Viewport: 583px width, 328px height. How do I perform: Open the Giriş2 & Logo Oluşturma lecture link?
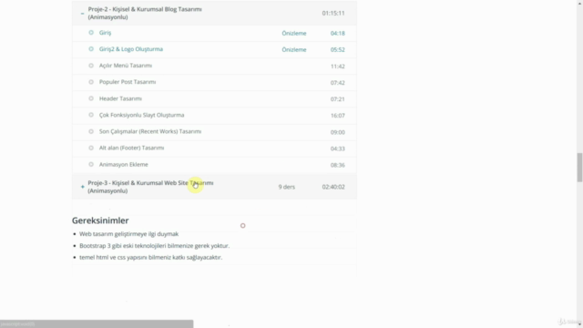pyautogui.click(x=131, y=49)
